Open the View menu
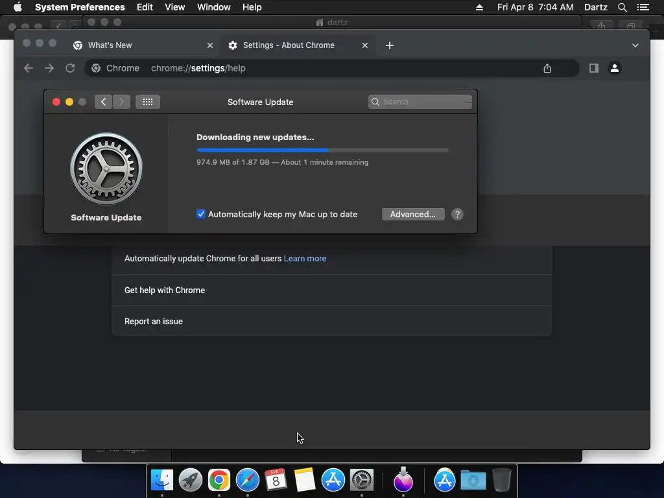 click(174, 7)
